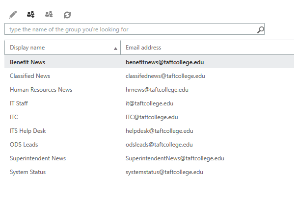
Task: Click ITC@taftcollege.edu email cell
Action: pyautogui.click(x=152, y=117)
